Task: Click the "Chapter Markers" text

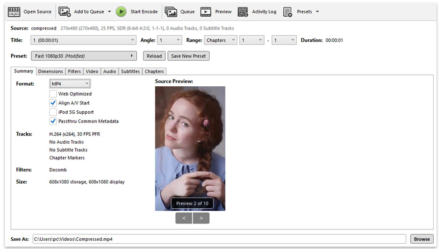Action: (67, 157)
